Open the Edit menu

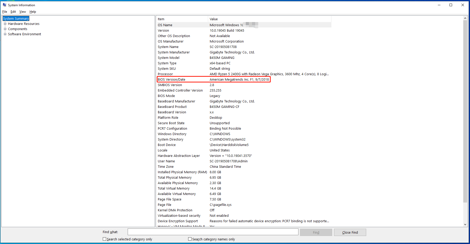point(13,12)
